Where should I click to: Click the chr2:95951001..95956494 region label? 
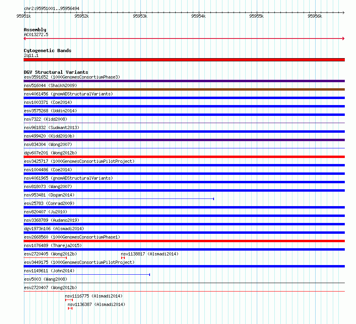pos(52,8)
